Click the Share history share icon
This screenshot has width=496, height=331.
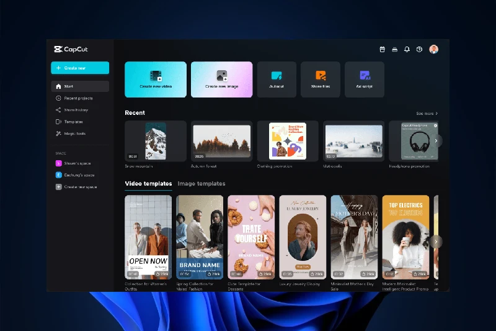[58, 110]
